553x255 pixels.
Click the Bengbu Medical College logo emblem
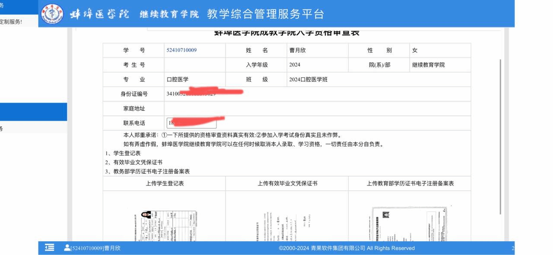pos(52,14)
